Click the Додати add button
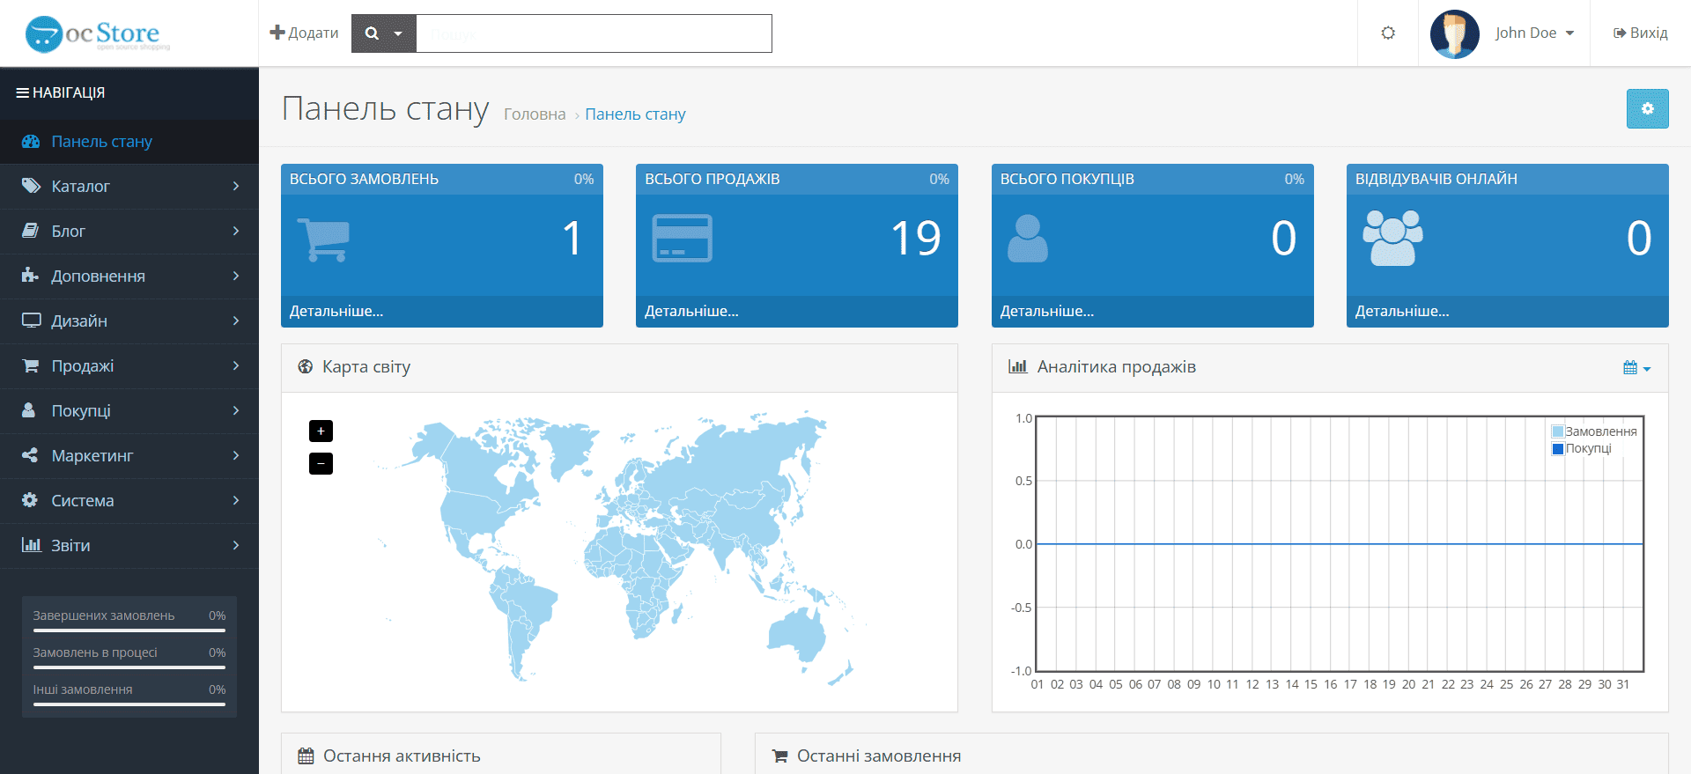1691x774 pixels. click(304, 33)
